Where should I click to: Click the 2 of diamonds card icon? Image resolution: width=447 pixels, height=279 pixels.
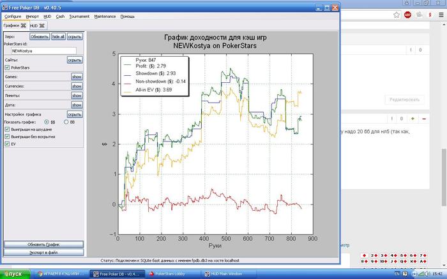(374, 255)
